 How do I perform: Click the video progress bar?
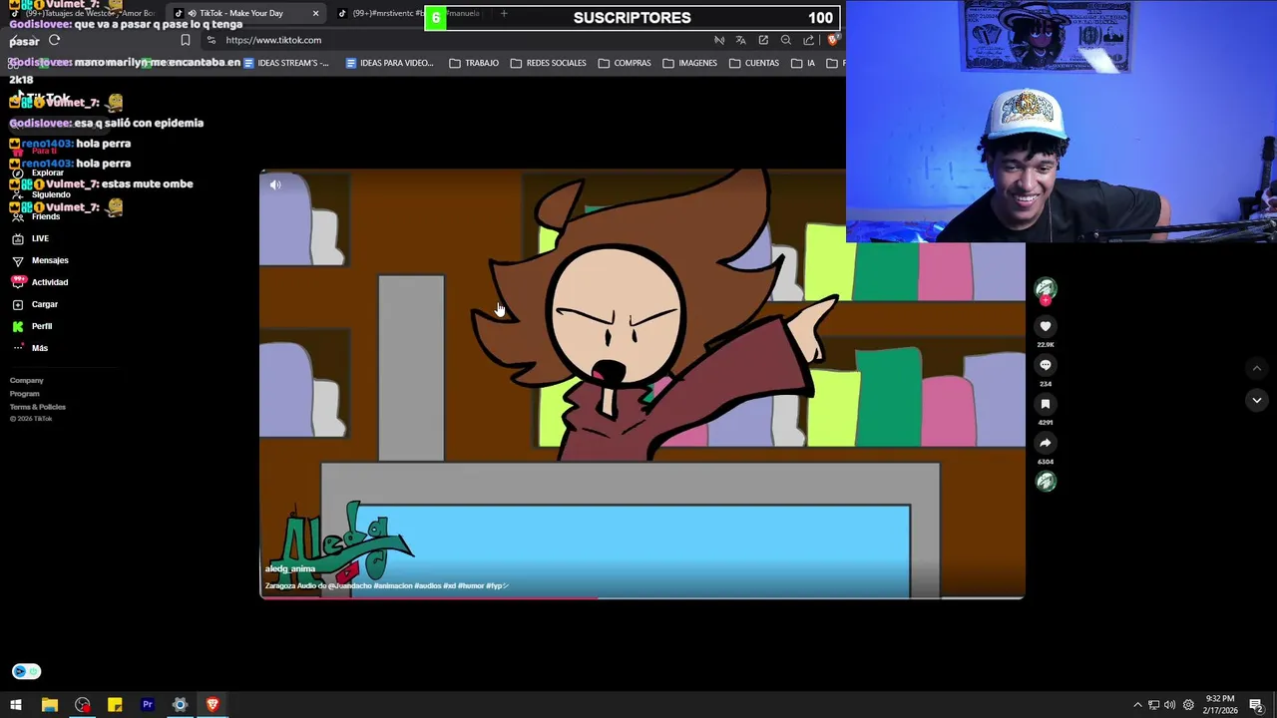[x=641, y=597]
